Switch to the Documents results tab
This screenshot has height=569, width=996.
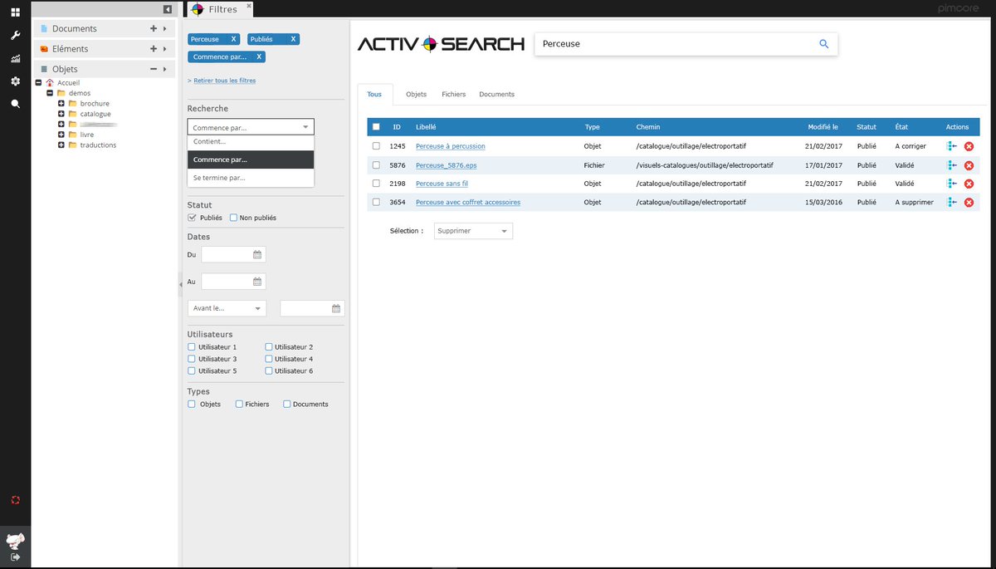click(497, 95)
